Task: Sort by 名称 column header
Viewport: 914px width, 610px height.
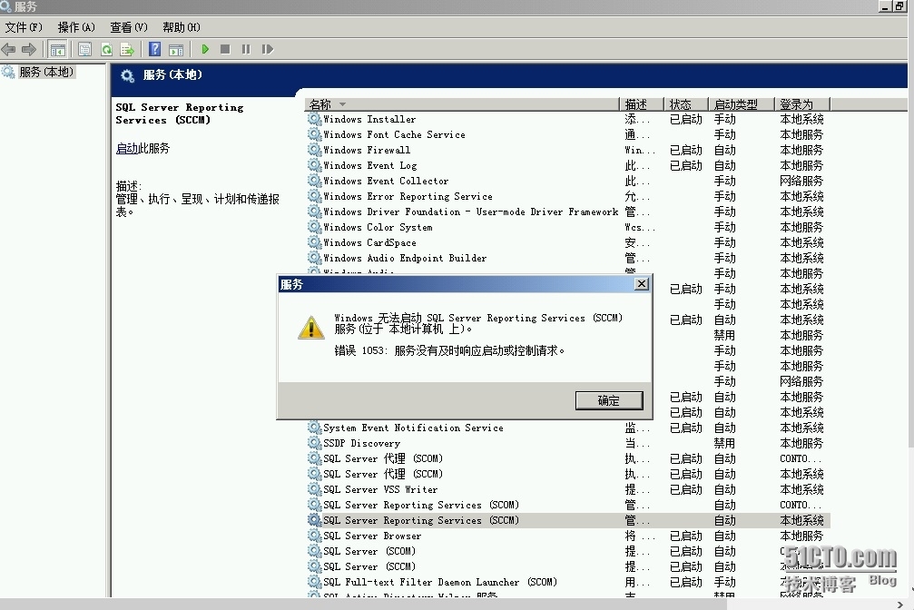Action: tap(461, 104)
